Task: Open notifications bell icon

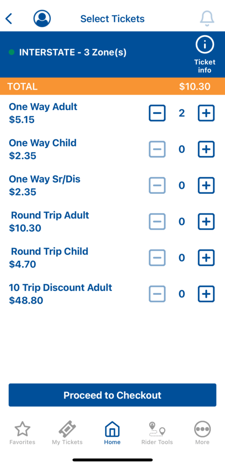Action: 207,18
